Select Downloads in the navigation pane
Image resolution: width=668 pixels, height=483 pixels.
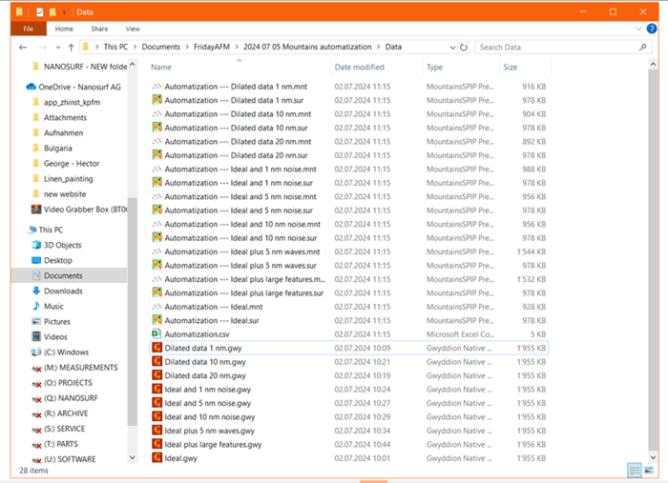(x=63, y=291)
